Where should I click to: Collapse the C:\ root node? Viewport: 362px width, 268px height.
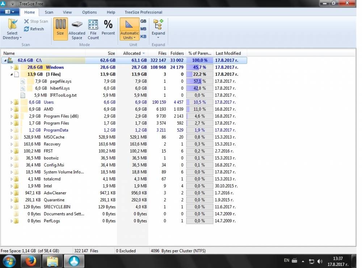[5, 60]
